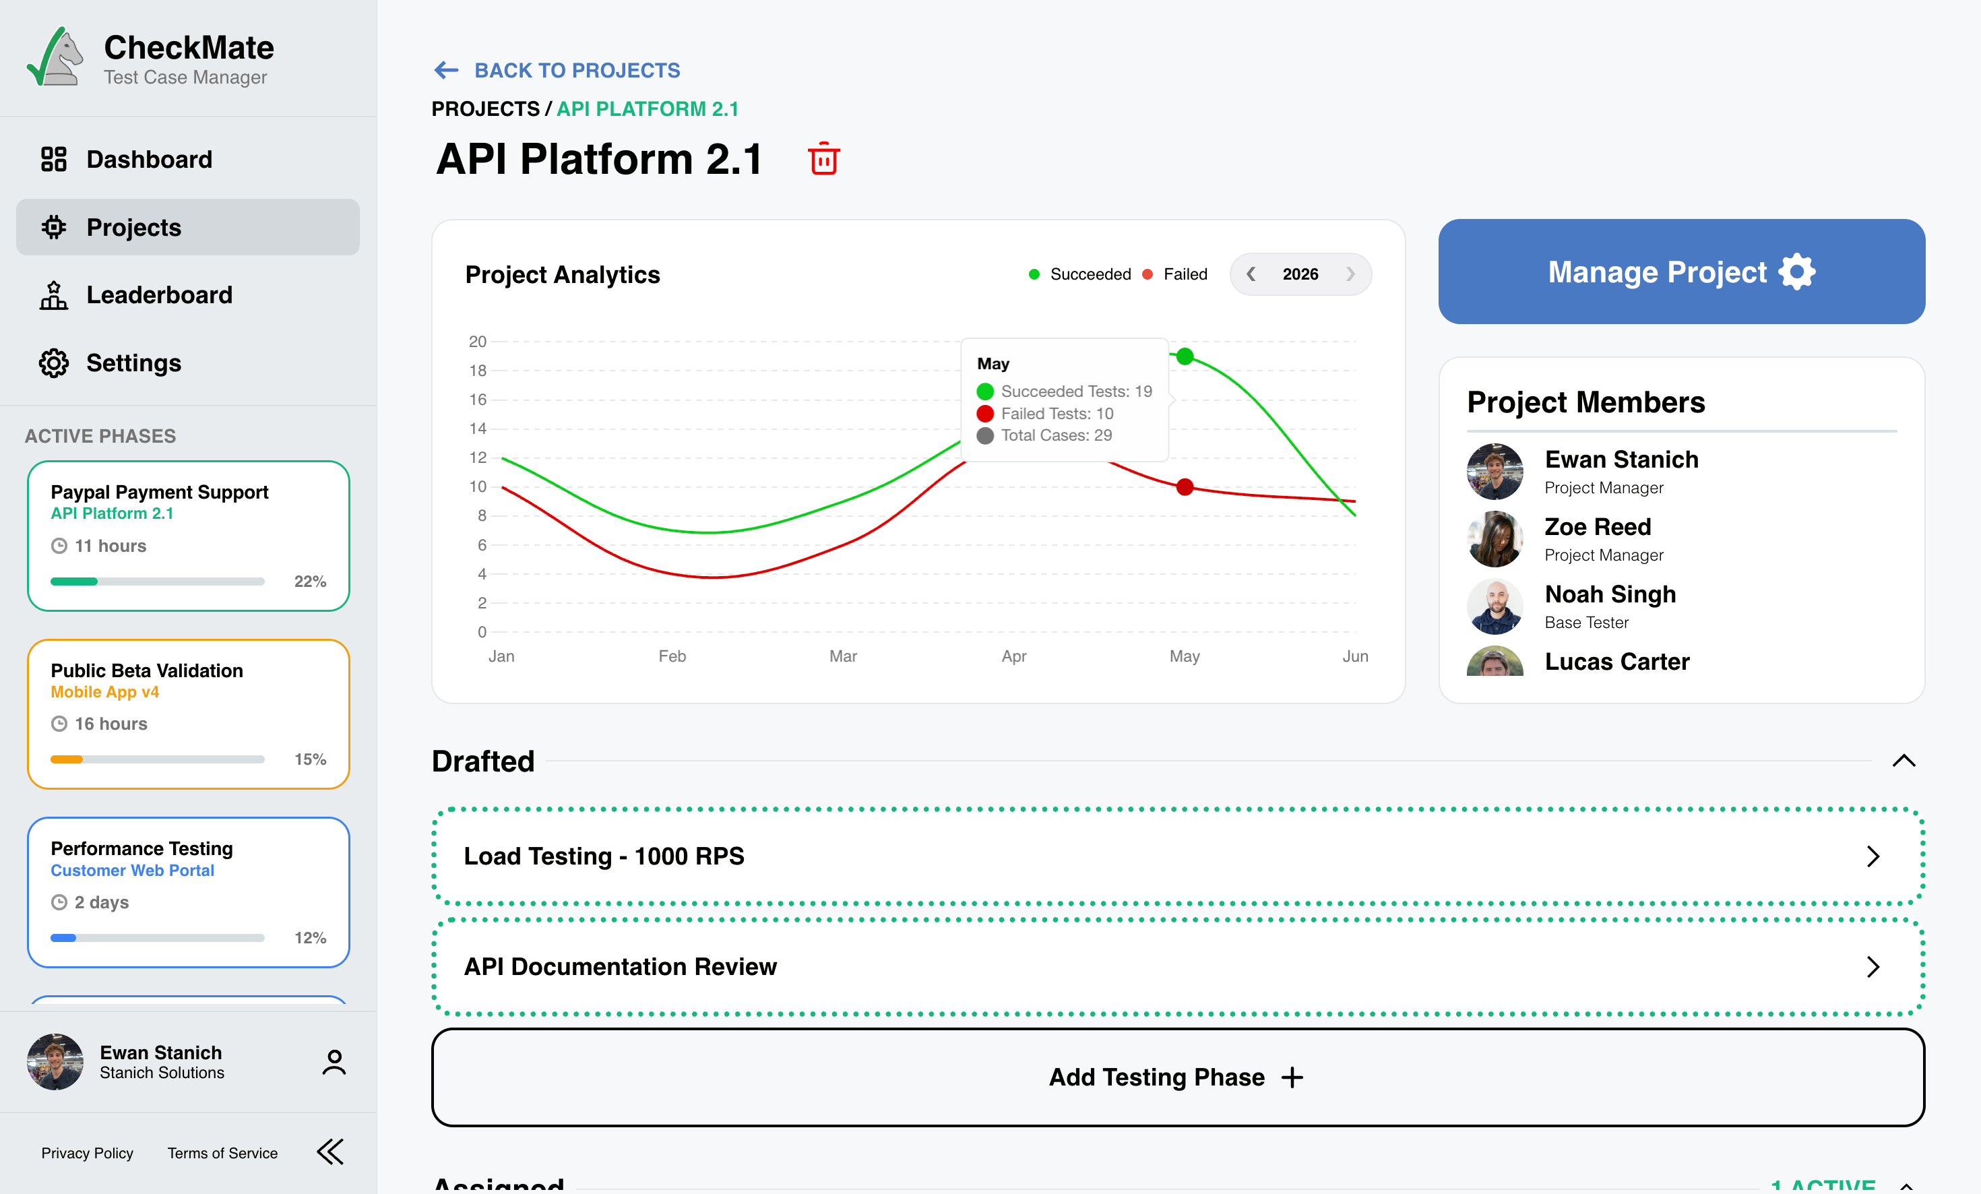1981x1194 pixels.
Task: Collapse the Assigned section chevron
Action: point(1906,1185)
